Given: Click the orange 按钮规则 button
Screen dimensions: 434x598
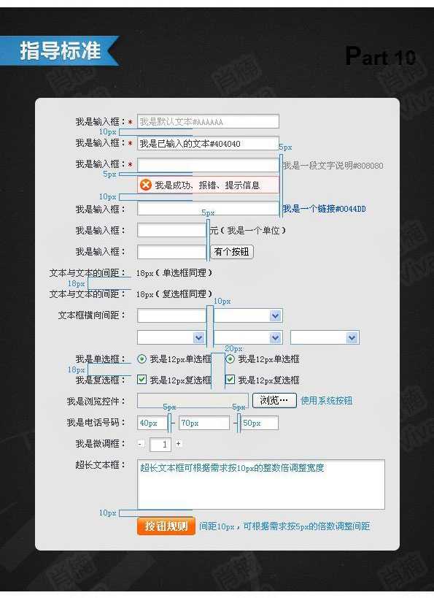Looking at the screenshot, I should point(166,526).
